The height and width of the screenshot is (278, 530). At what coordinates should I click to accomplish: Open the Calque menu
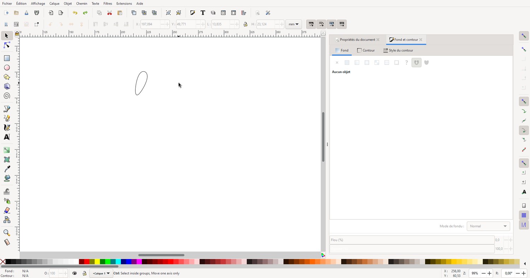click(x=54, y=4)
